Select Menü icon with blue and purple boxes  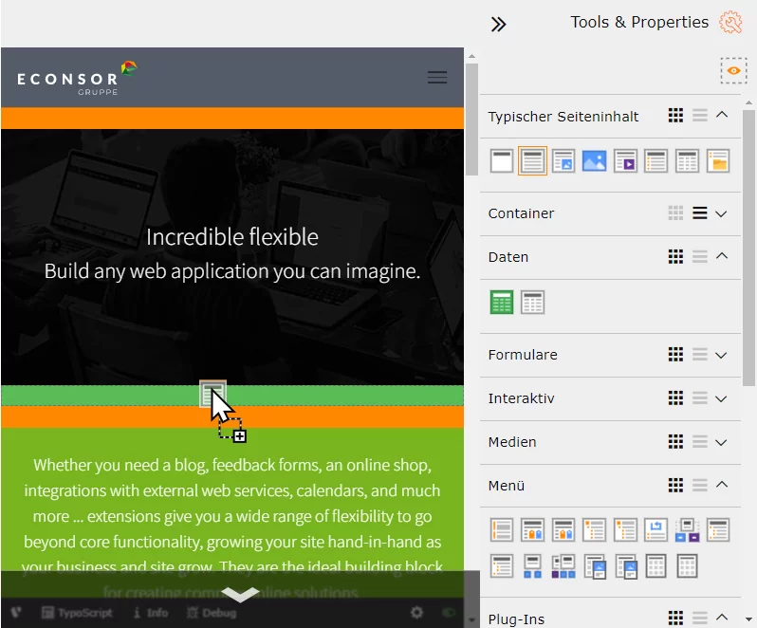pyautogui.click(x=687, y=530)
